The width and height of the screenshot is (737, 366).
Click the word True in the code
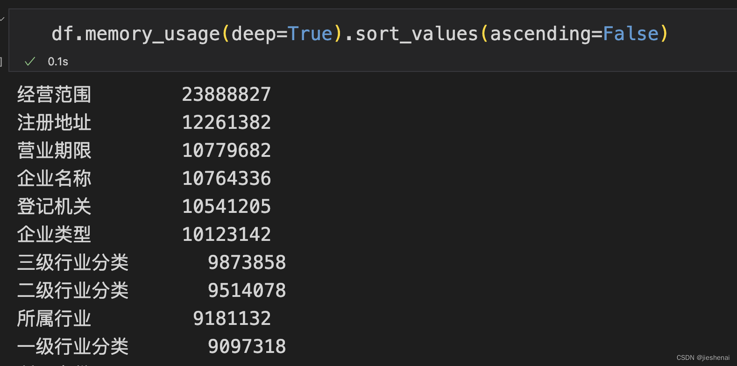[x=310, y=34]
